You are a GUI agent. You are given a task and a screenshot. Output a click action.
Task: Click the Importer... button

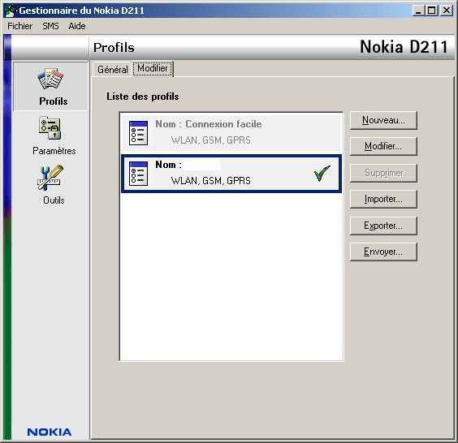point(383,199)
